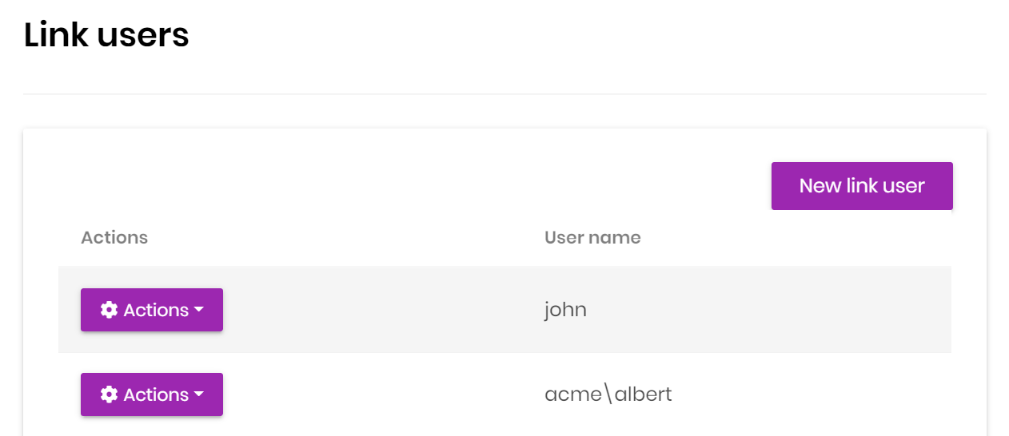1009x436 pixels.
Task: Open the Actions button for acme\albert
Action: pyautogui.click(x=152, y=394)
